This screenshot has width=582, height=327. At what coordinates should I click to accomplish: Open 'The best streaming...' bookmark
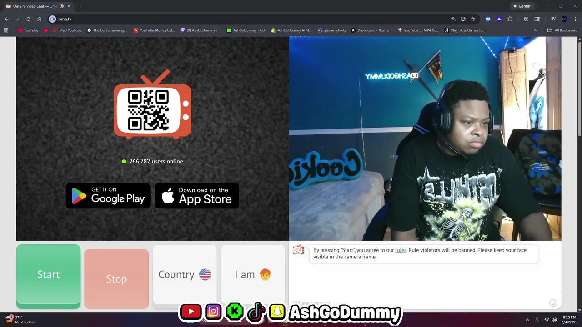coord(107,30)
